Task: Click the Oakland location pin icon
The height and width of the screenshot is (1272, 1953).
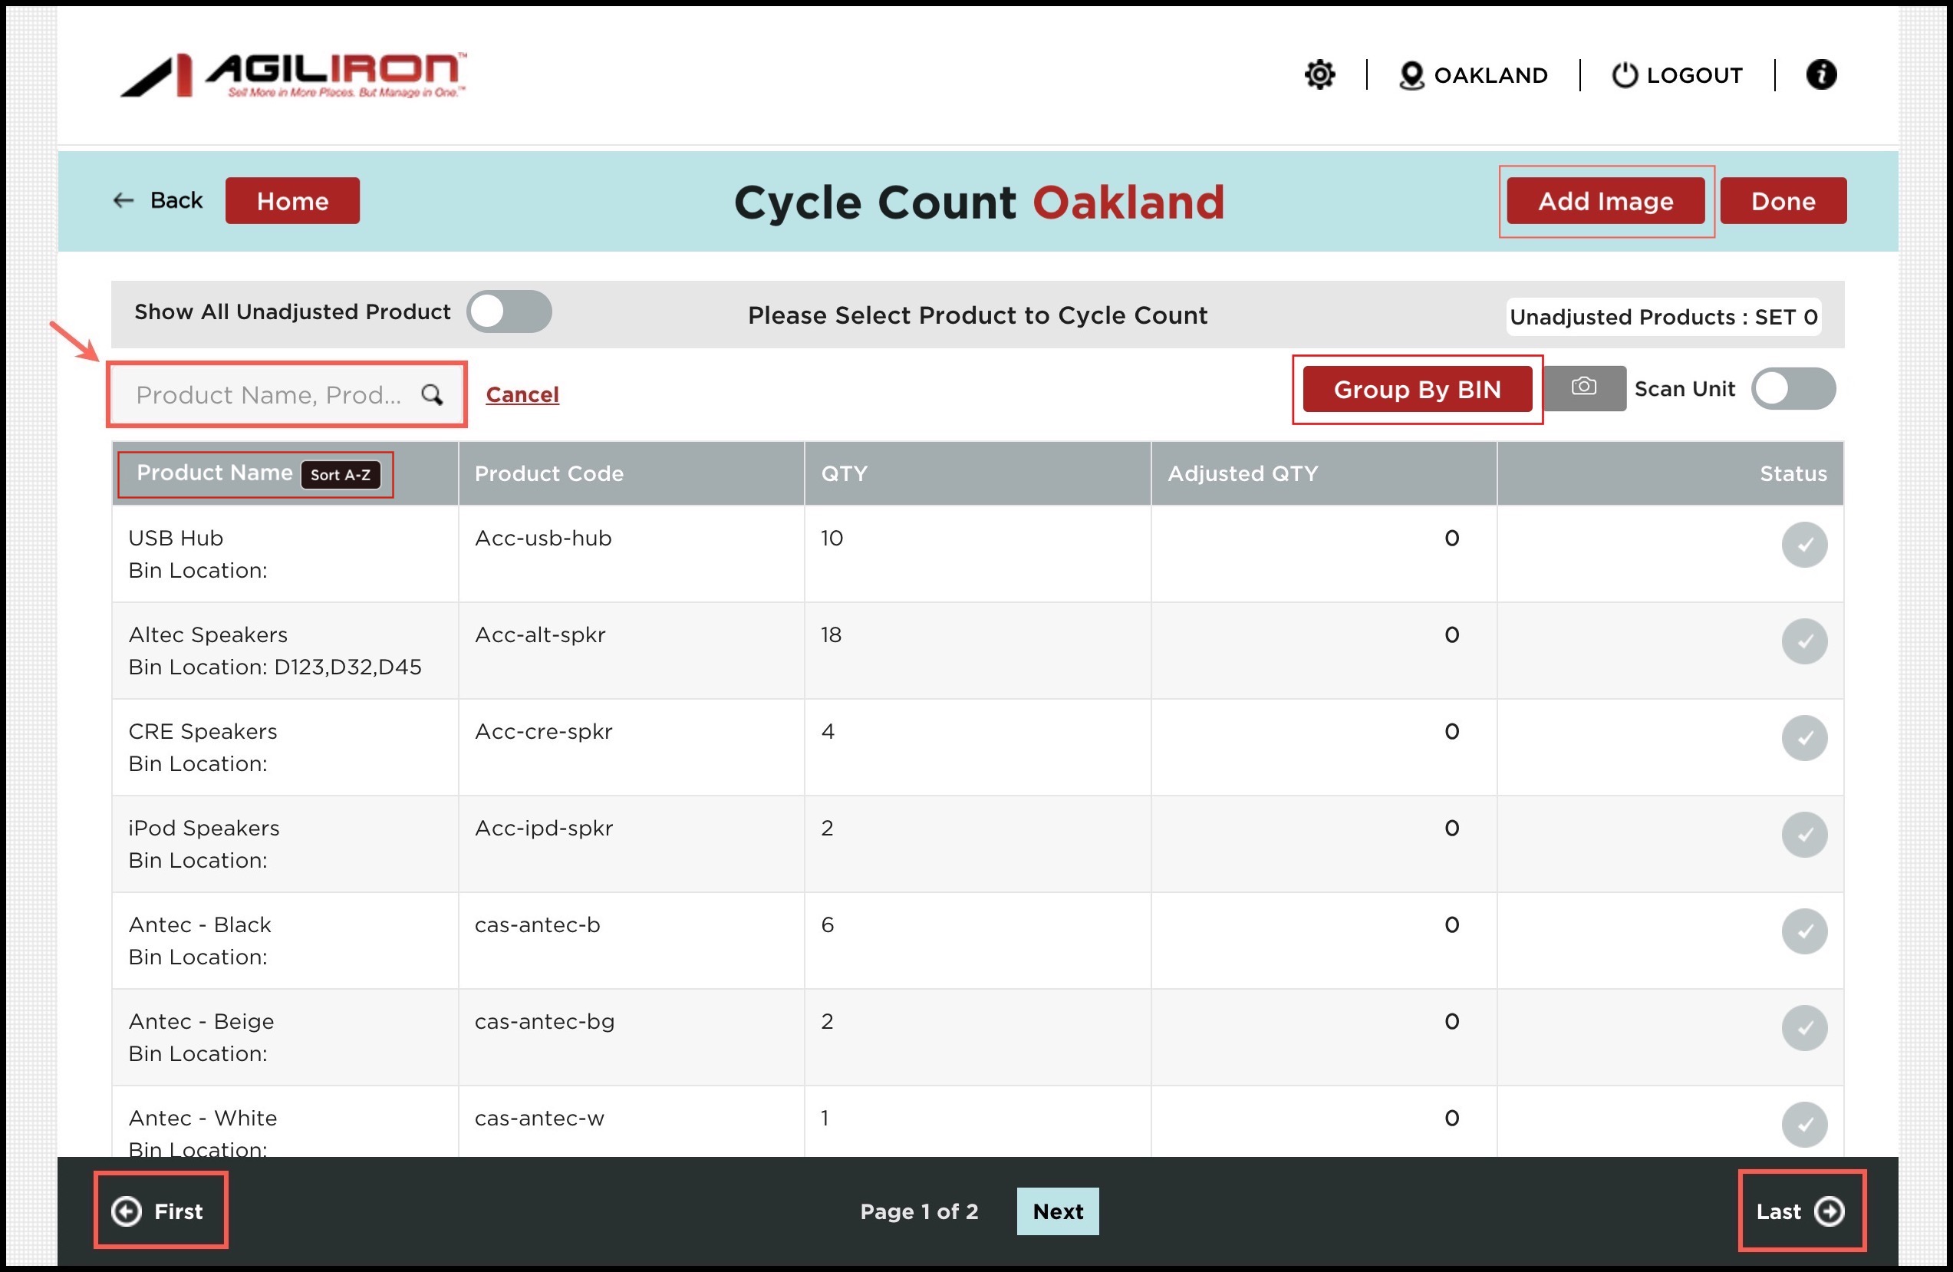Action: (1411, 75)
